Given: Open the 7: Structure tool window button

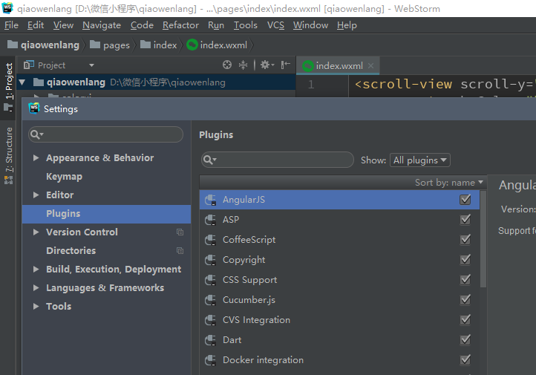Looking at the screenshot, I should [8, 155].
